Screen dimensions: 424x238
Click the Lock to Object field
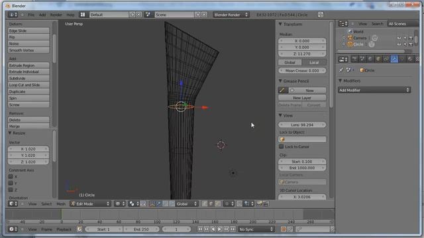coord(302,139)
